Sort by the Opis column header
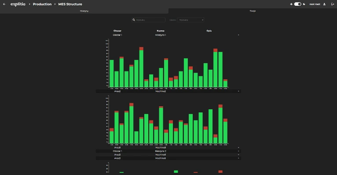This screenshot has height=175, width=337. click(209, 31)
